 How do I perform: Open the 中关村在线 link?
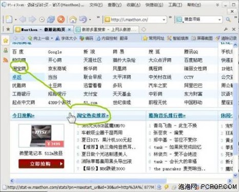(160, 77)
